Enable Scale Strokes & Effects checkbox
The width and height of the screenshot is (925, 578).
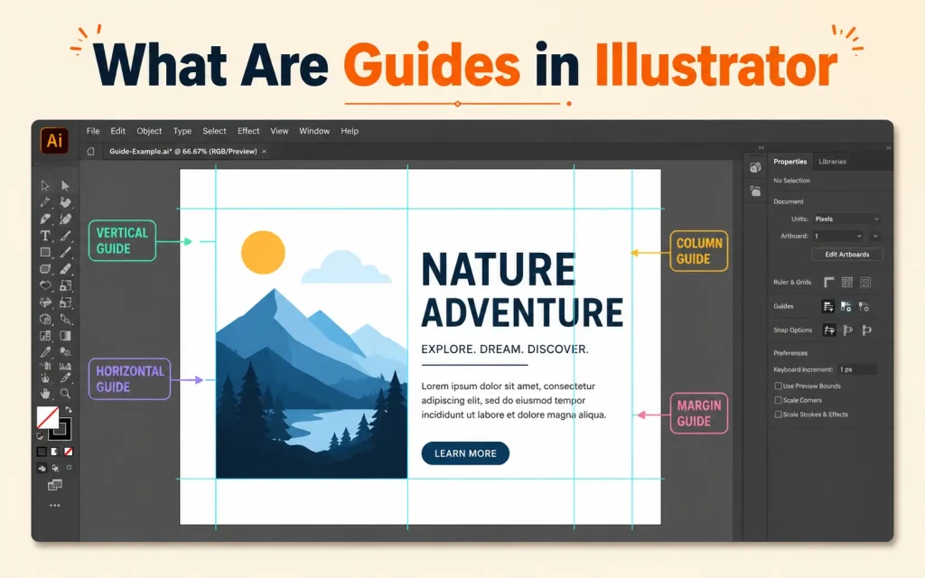click(x=778, y=414)
